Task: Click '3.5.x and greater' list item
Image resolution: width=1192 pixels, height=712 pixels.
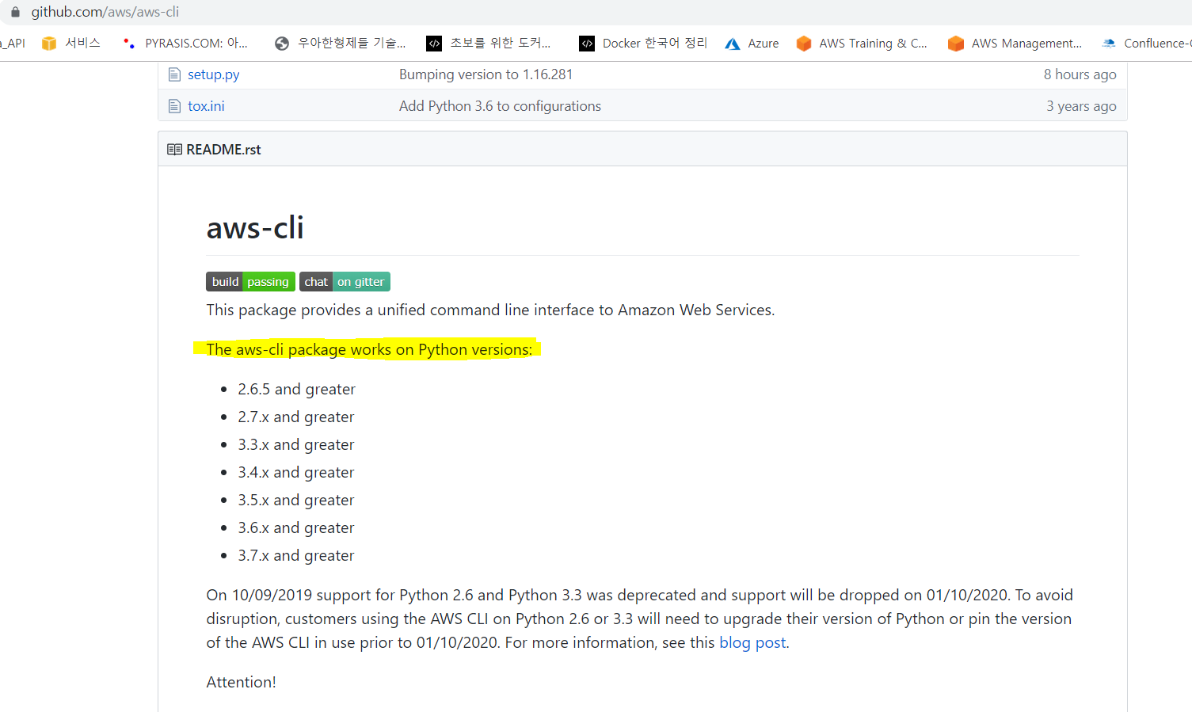Action: (x=296, y=500)
